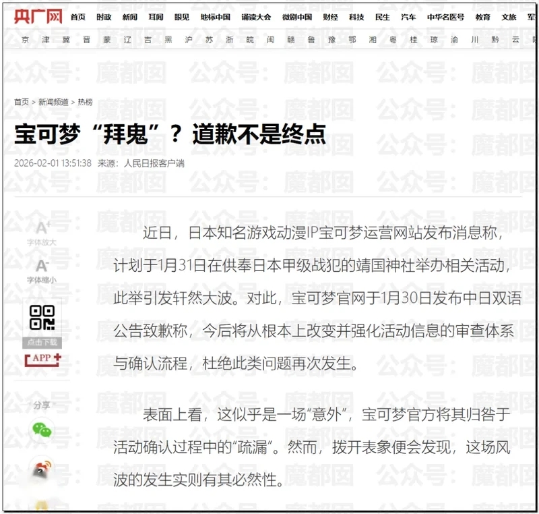Image resolution: width=539 pixels, height=514 pixels.
Task: Select the 闽 regional channel link
Action: coord(271,40)
